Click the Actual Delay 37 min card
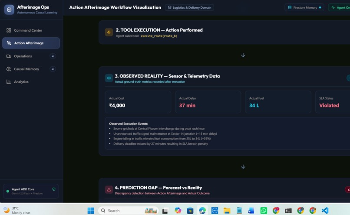The width and height of the screenshot is (350, 215). (208, 102)
